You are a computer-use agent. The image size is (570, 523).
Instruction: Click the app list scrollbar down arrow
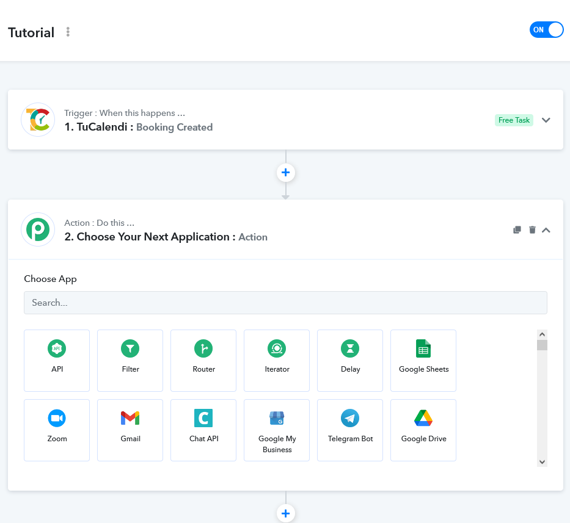pos(542,462)
